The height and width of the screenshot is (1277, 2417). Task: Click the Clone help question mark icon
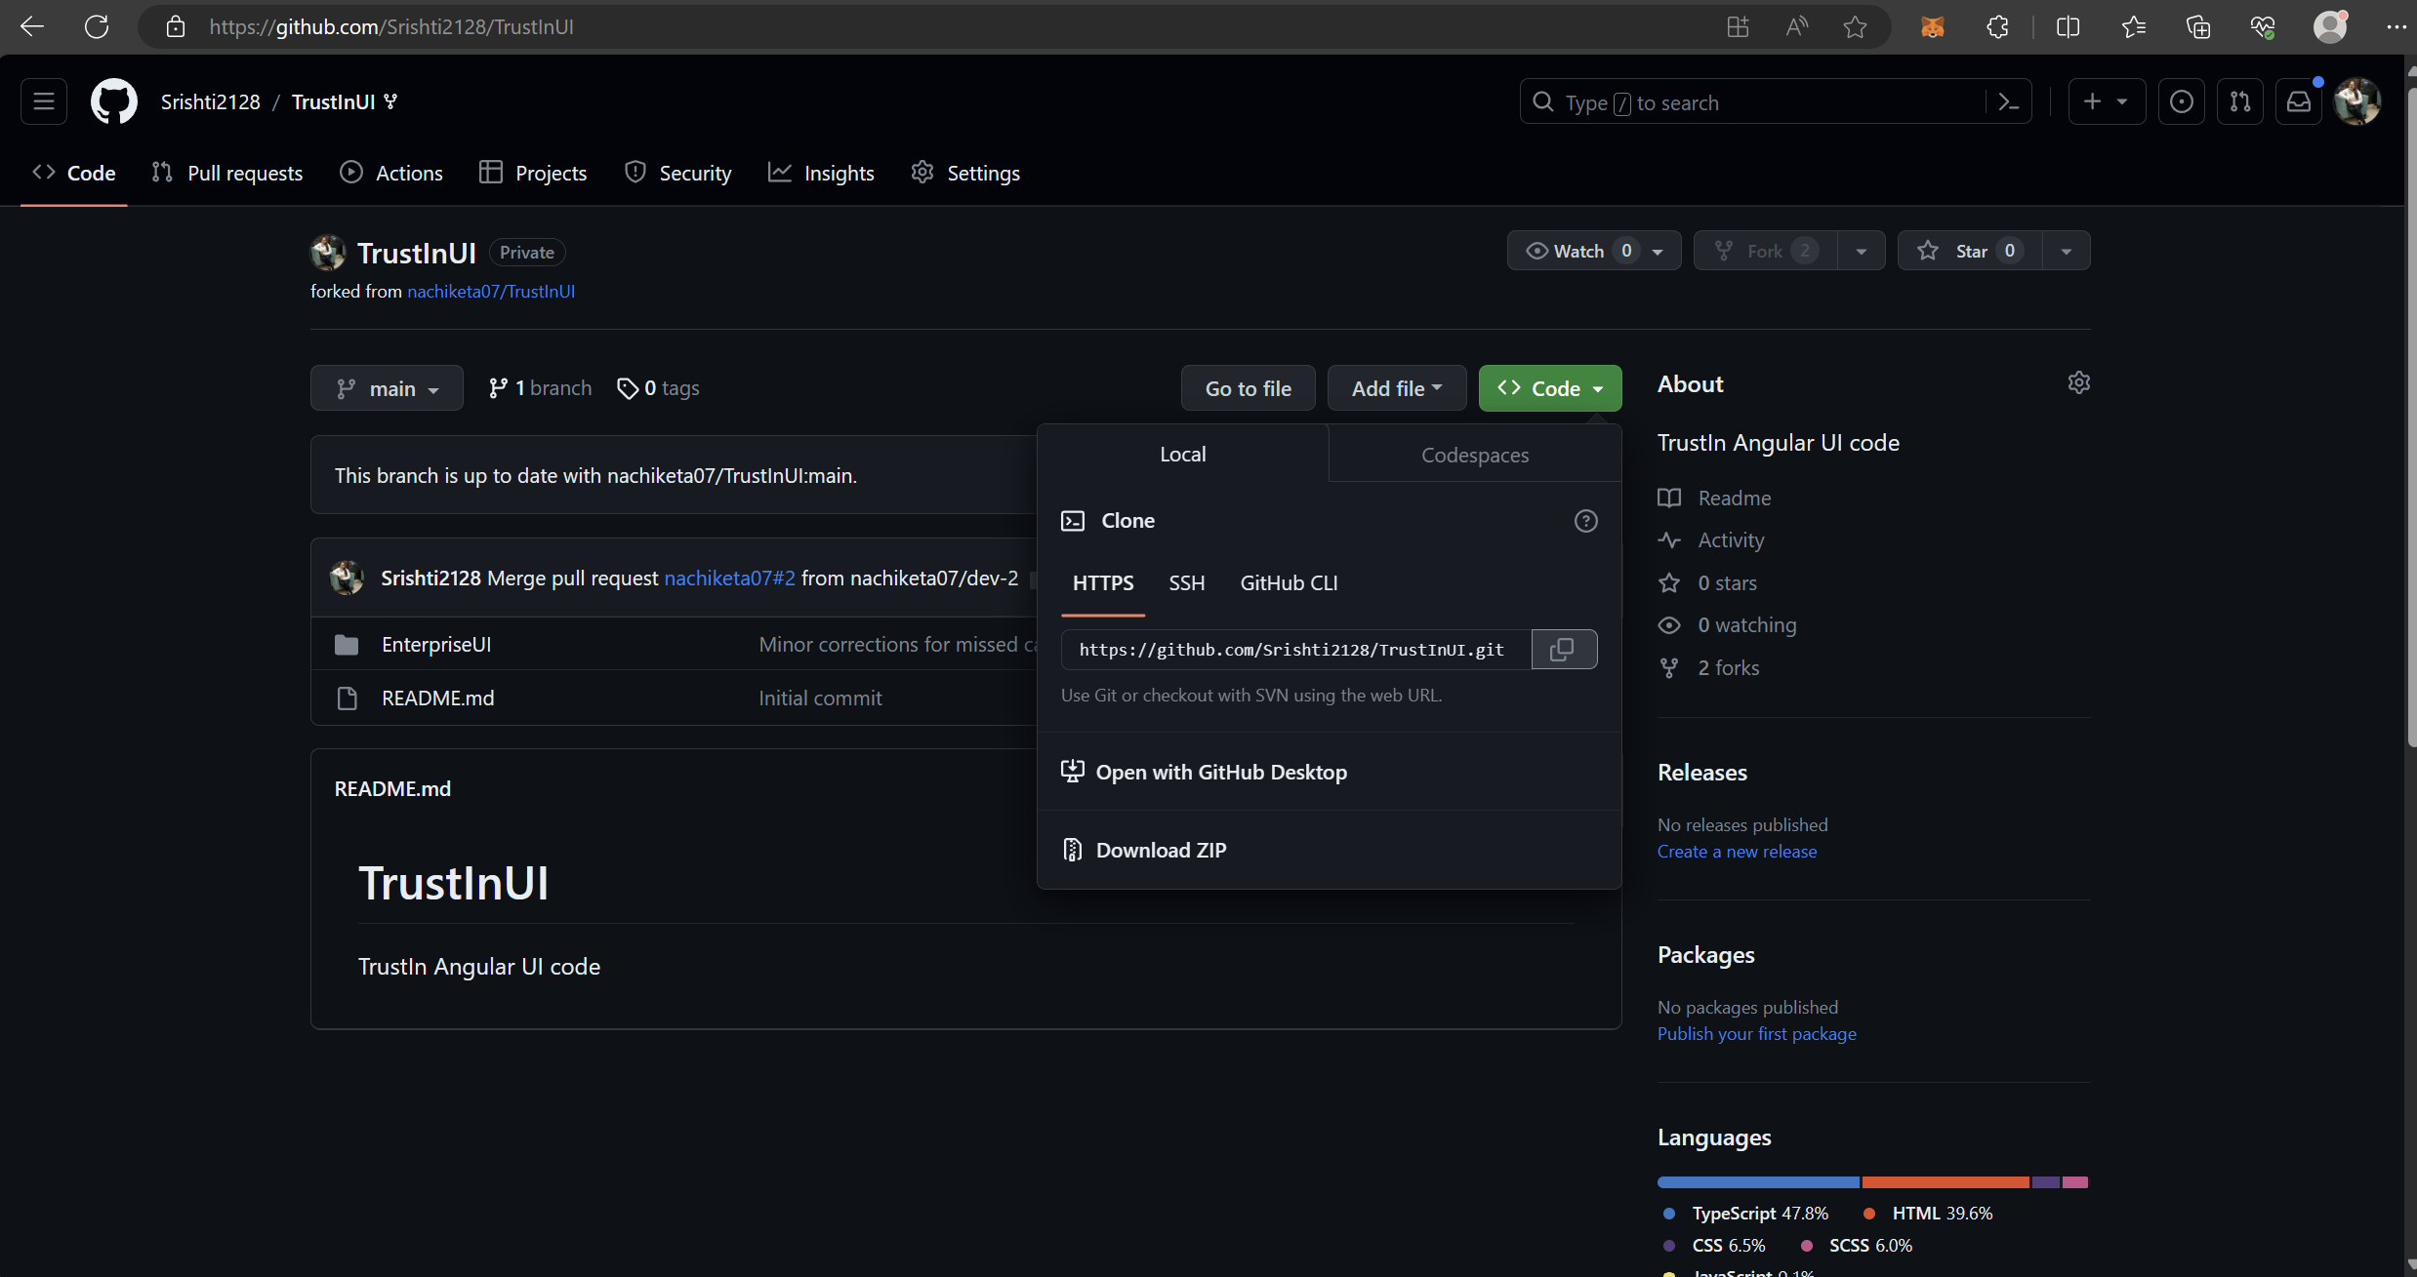pos(1585,521)
